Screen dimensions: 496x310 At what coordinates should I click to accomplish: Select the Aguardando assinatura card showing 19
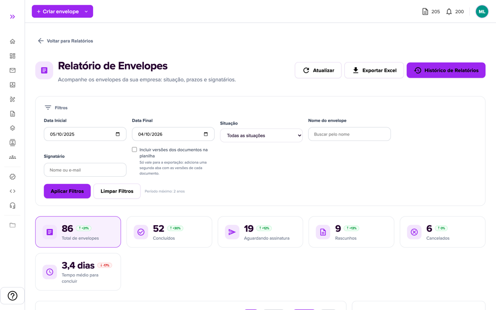260,232
